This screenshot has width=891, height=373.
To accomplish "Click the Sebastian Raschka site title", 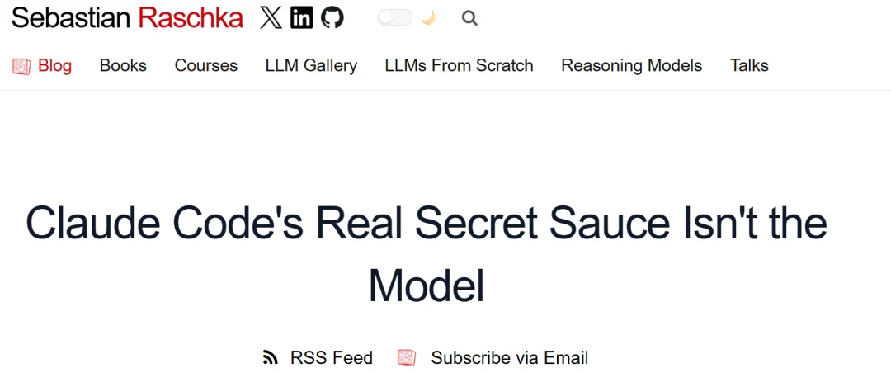I will click(x=127, y=18).
